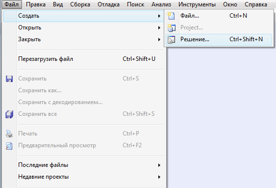Expand the Открыть submenu arrow
The image size is (276, 188).
(159, 28)
